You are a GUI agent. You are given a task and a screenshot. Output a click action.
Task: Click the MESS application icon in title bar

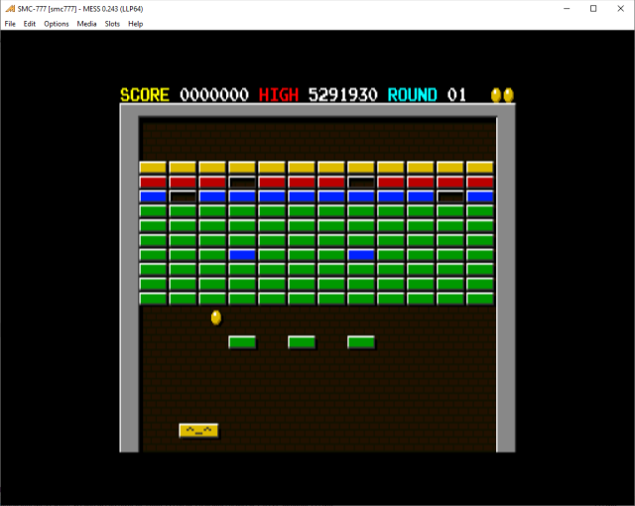click(10, 9)
